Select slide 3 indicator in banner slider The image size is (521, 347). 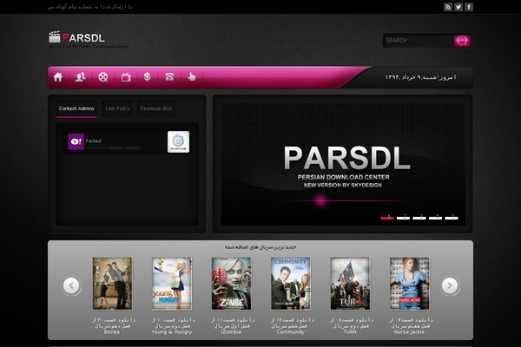[419, 218]
